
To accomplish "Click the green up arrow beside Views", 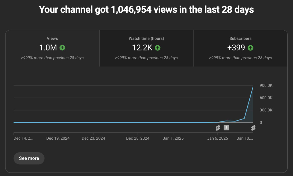I will (62, 48).
